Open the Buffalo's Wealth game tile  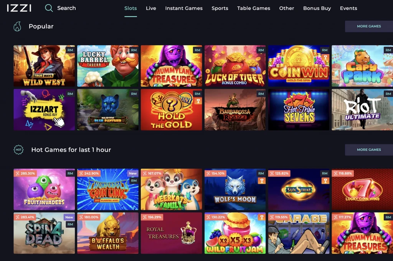(x=108, y=233)
